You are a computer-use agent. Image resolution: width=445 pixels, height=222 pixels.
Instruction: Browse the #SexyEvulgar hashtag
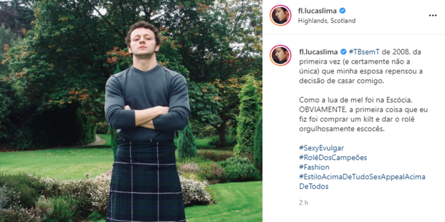(321, 147)
